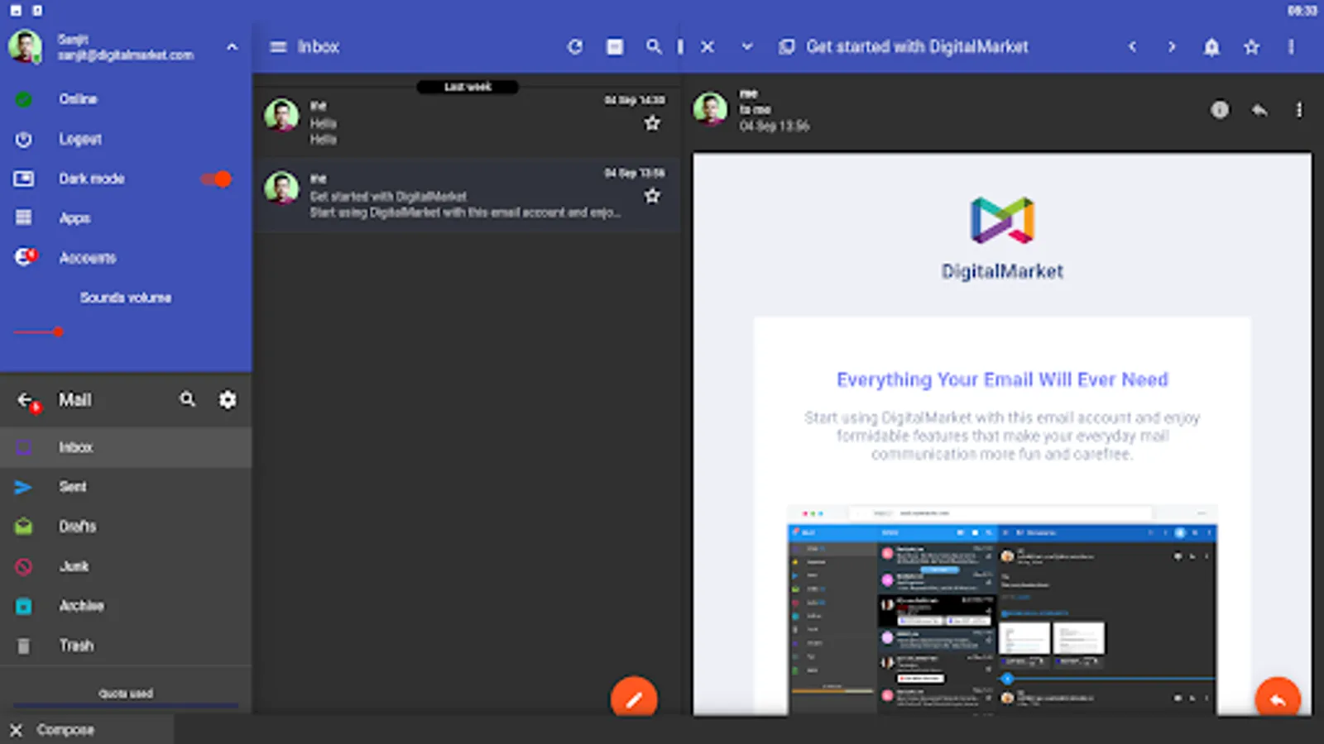Screen dimensions: 1324x744
Task: Click the orange floating reply button
Action: click(1278, 699)
